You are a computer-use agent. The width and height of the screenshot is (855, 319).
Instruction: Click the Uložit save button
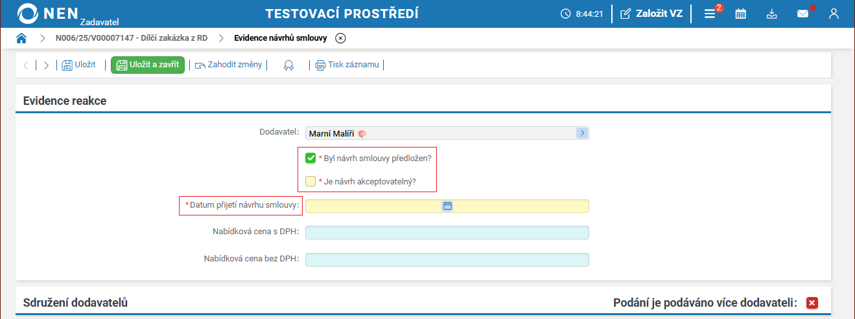click(x=78, y=65)
